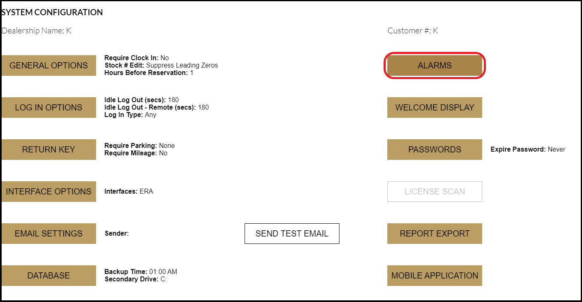Open the LOG IN OPTIONS settings
The image size is (582, 302).
pos(49,107)
